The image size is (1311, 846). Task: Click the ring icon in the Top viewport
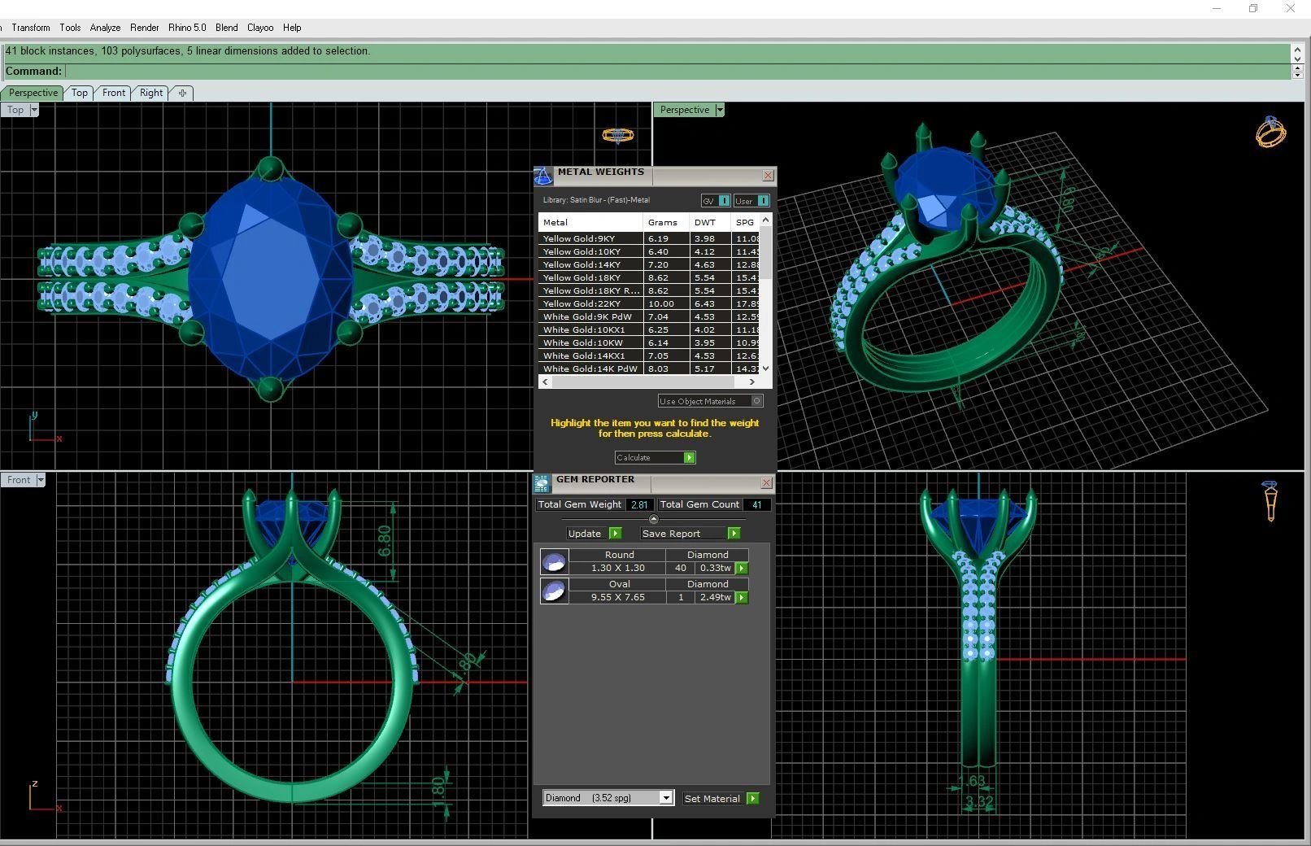(617, 135)
